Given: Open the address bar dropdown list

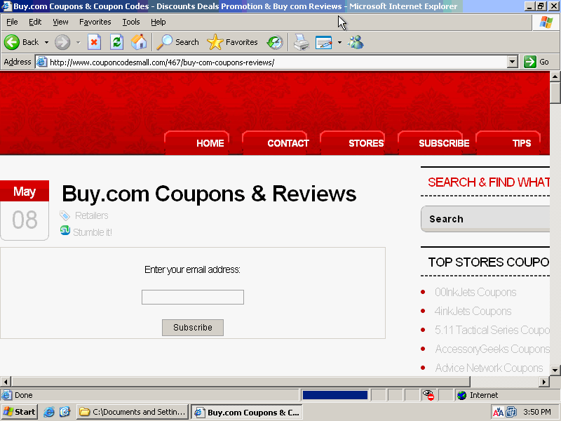Looking at the screenshot, I should pyautogui.click(x=513, y=62).
